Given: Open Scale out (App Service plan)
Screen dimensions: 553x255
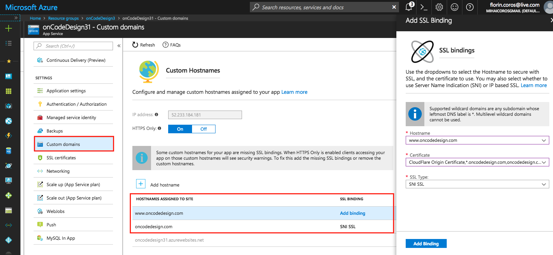Looking at the screenshot, I should point(73,198).
